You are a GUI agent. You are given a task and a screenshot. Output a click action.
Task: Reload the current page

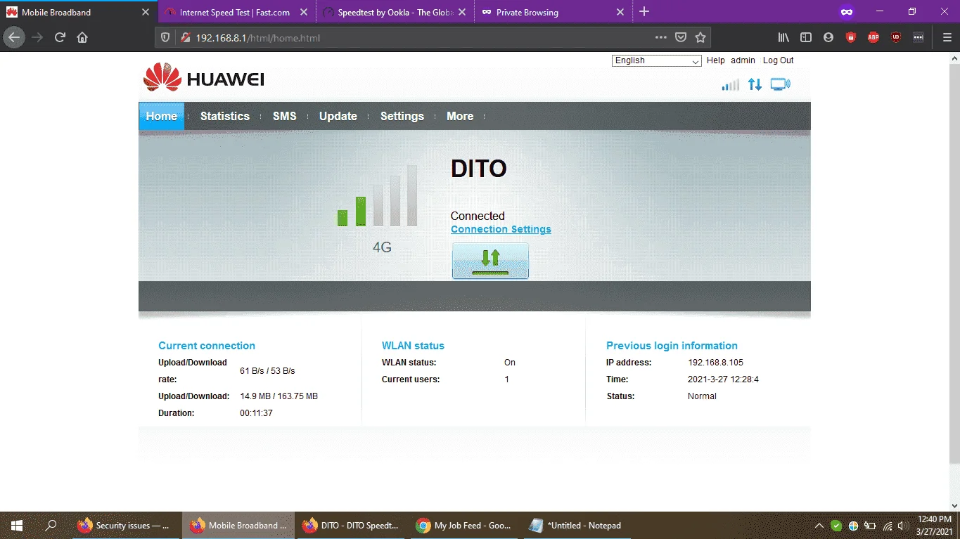pyautogui.click(x=60, y=37)
